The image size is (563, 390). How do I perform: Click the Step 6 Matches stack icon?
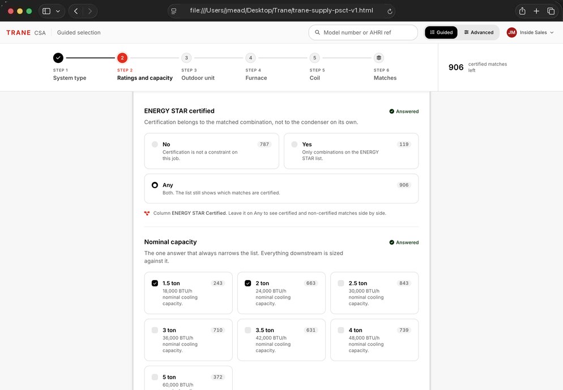click(x=379, y=58)
